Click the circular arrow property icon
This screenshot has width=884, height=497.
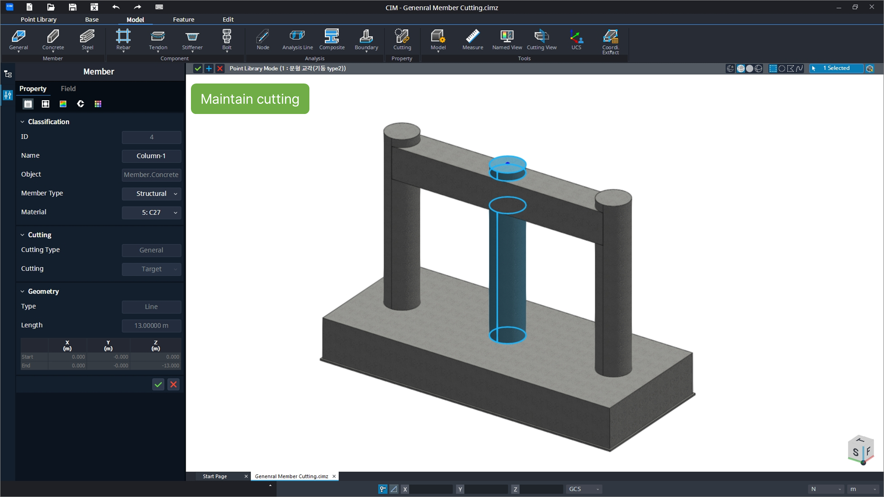tap(80, 104)
